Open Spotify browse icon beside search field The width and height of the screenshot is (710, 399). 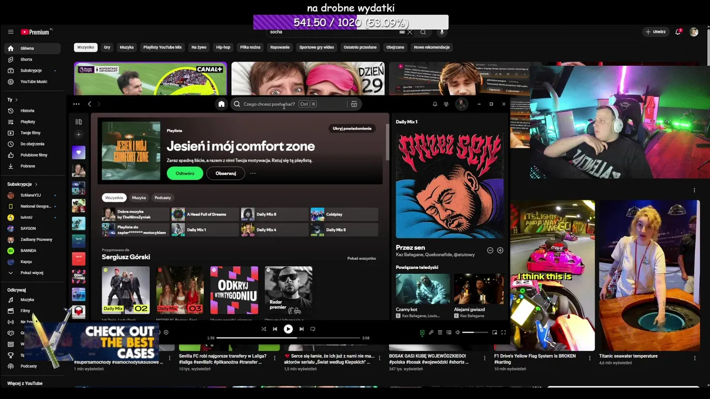click(x=354, y=104)
